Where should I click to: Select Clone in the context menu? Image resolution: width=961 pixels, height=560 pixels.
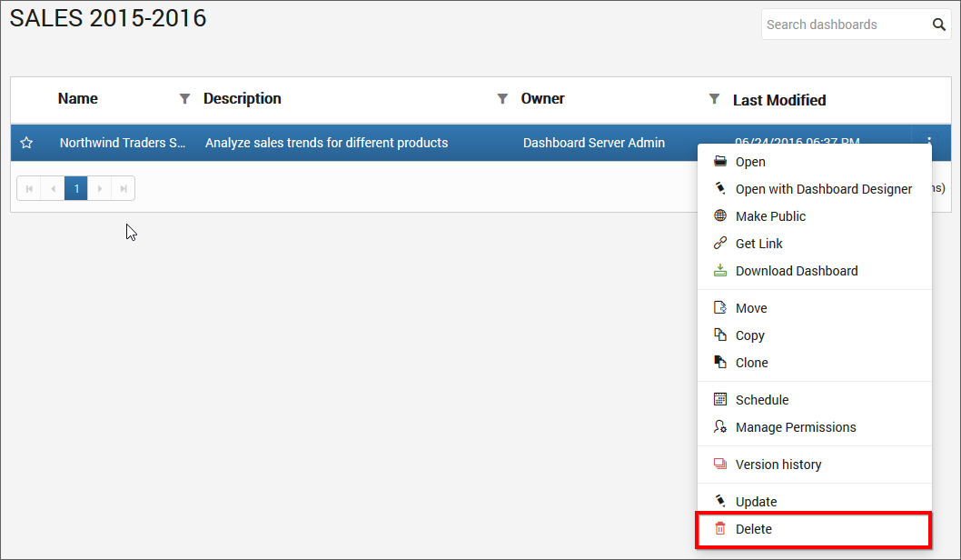pyautogui.click(x=815, y=363)
